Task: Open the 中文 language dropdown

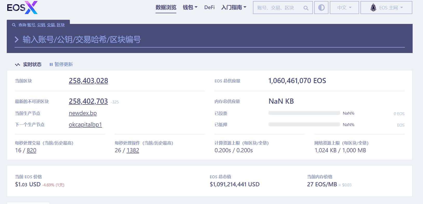Action: [x=344, y=8]
